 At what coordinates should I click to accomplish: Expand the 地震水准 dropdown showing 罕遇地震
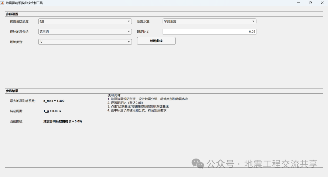click(x=209, y=21)
